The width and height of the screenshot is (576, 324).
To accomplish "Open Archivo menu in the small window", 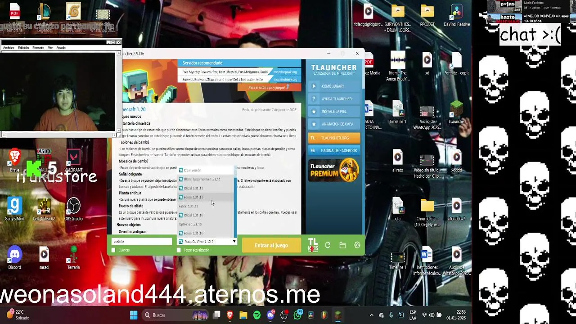I will tap(9, 48).
